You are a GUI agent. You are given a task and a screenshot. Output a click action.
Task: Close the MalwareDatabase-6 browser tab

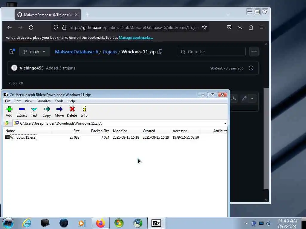76,15
